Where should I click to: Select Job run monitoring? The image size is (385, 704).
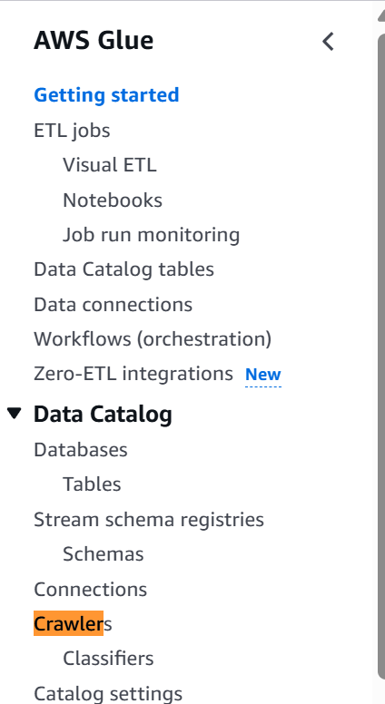point(152,235)
